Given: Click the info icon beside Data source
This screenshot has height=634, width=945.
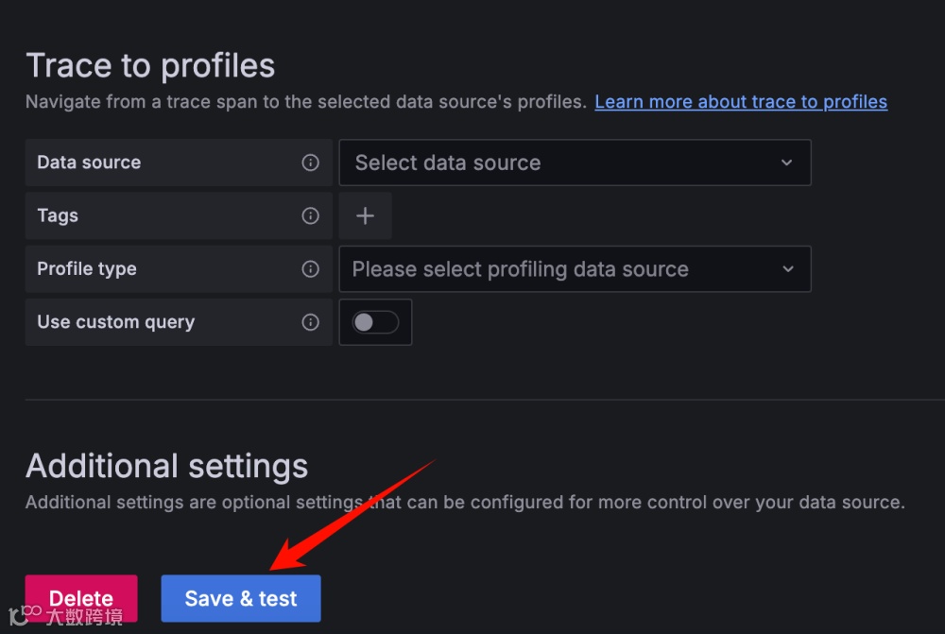Looking at the screenshot, I should click(310, 163).
